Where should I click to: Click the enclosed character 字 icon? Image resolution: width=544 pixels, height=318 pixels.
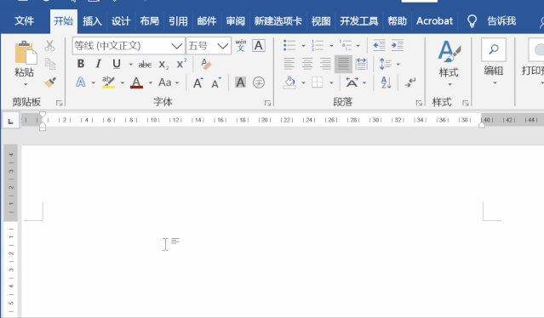click(x=259, y=82)
